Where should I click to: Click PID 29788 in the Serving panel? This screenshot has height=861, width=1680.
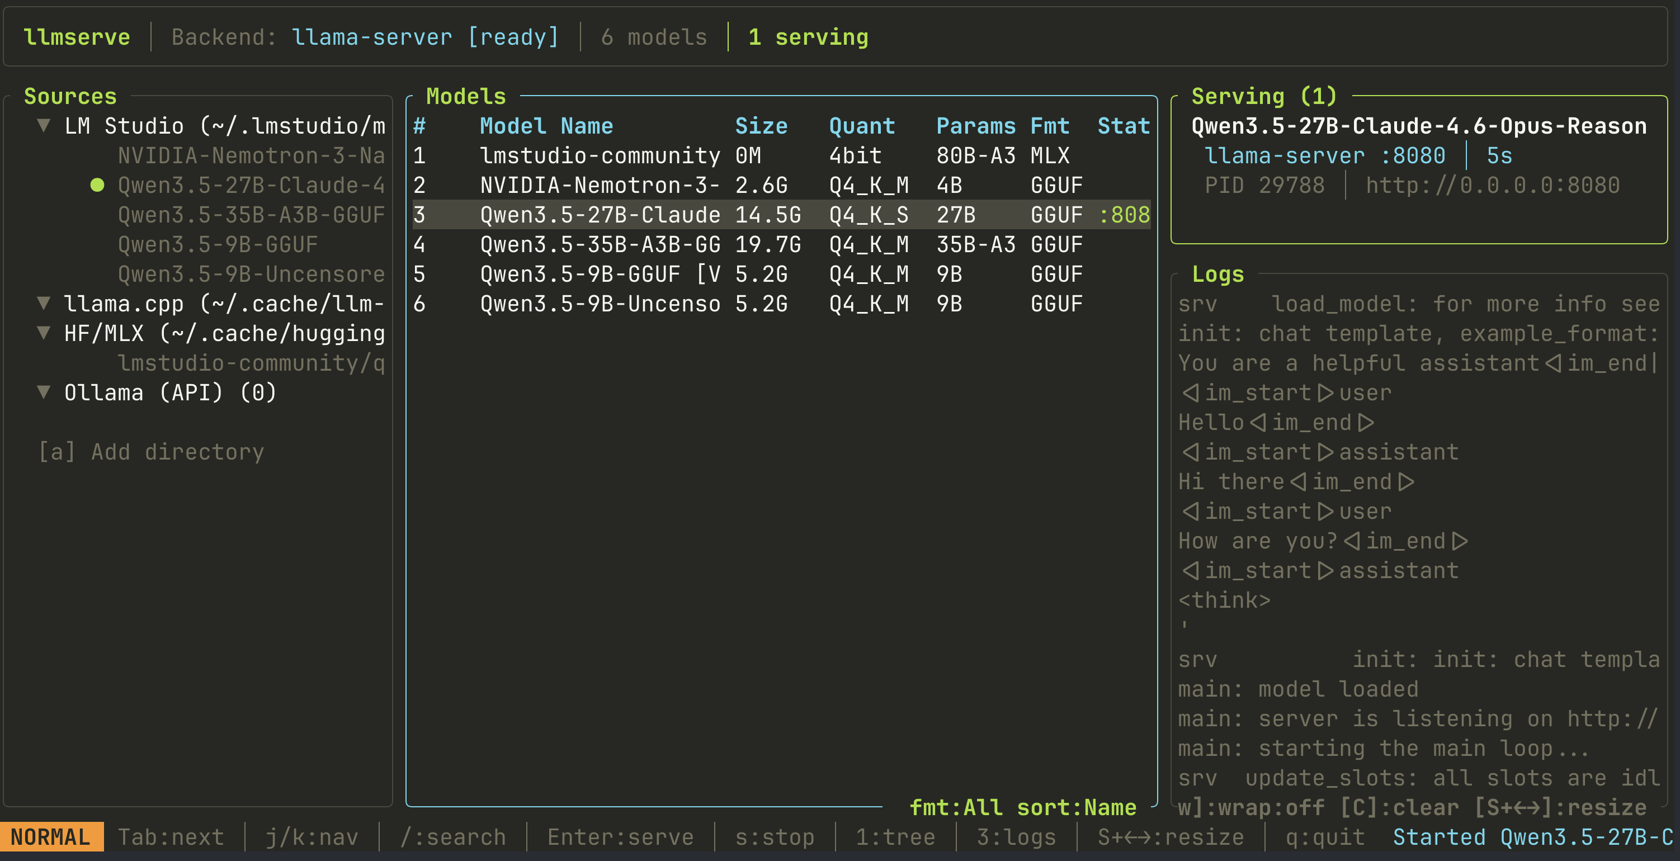(1264, 185)
